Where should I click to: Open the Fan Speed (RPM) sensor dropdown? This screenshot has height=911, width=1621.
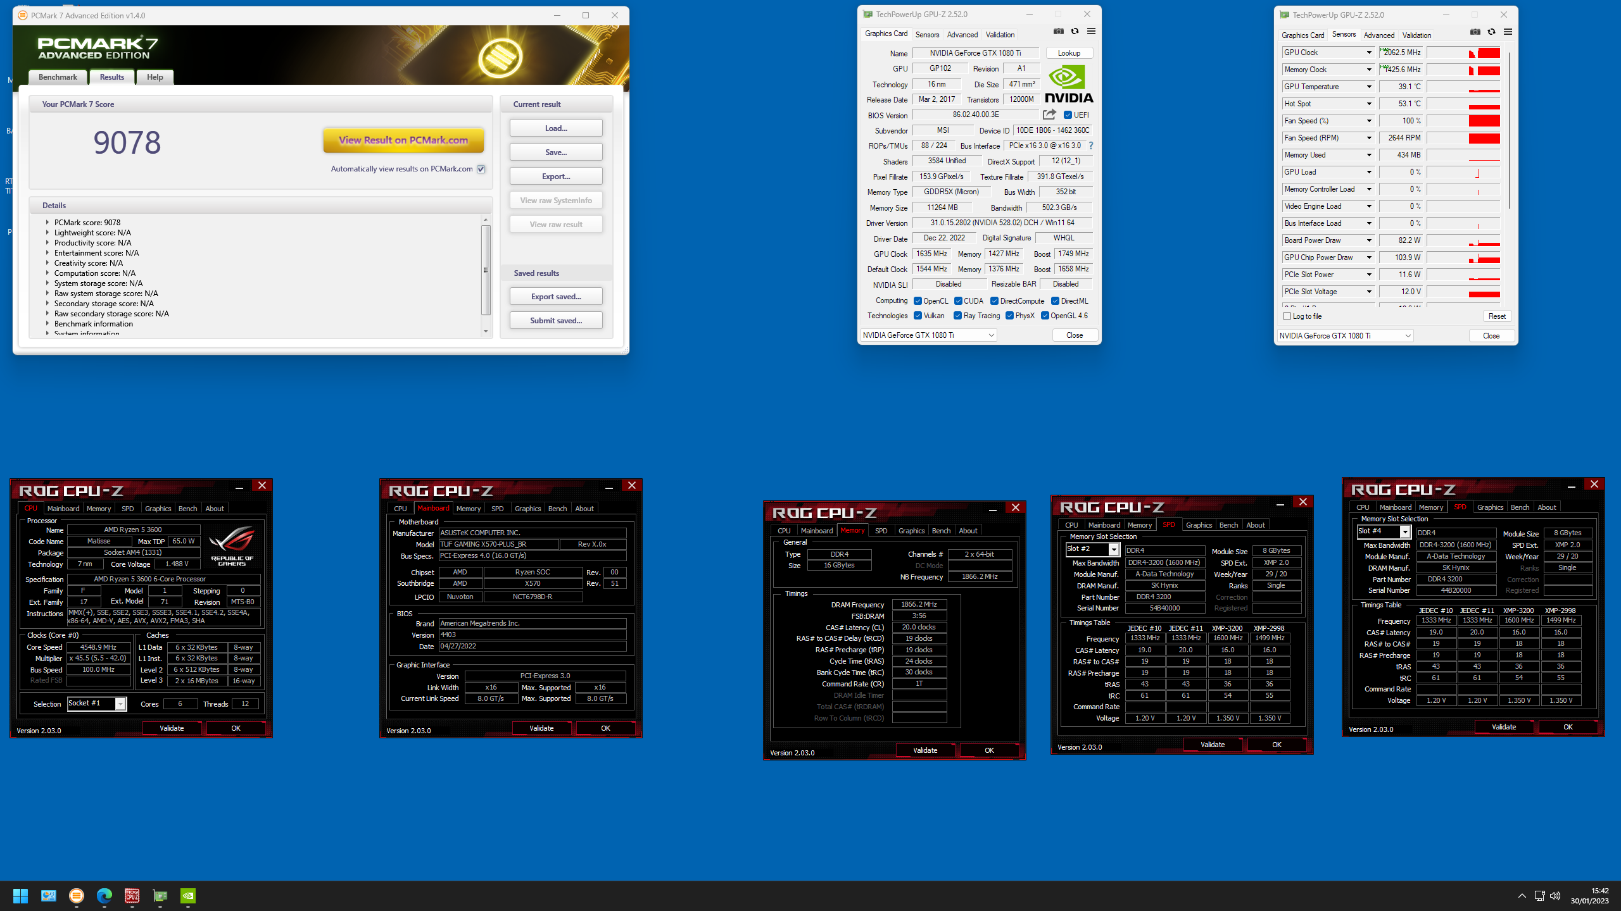pyautogui.click(x=1368, y=138)
